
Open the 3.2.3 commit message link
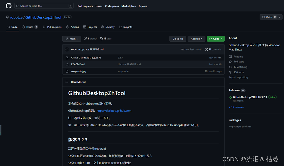click(x=120, y=58)
